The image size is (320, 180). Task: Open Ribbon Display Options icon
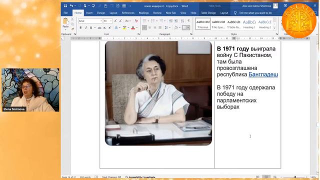point(285,5)
